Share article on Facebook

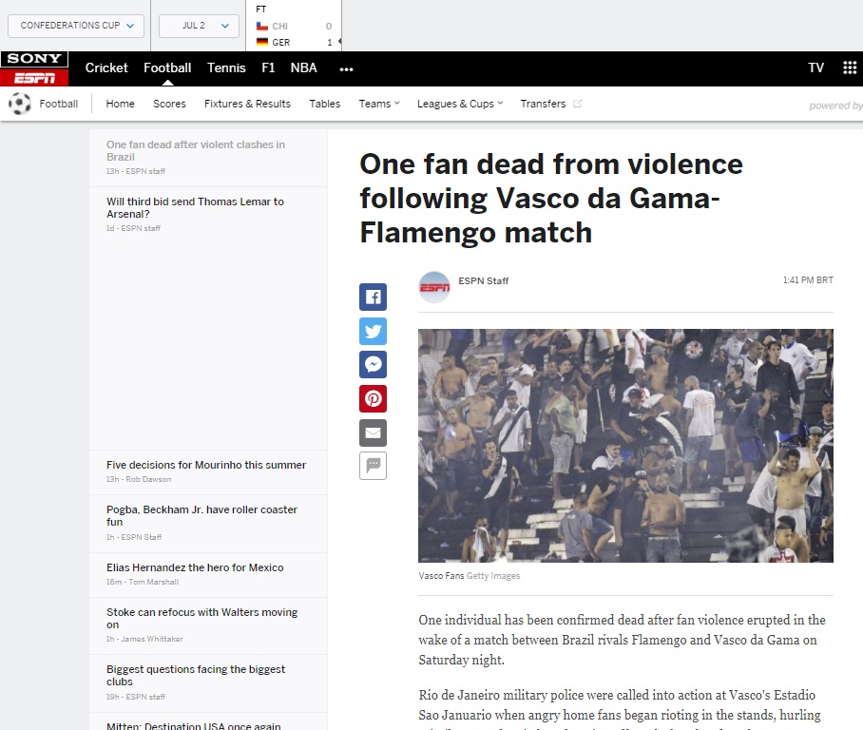[373, 298]
